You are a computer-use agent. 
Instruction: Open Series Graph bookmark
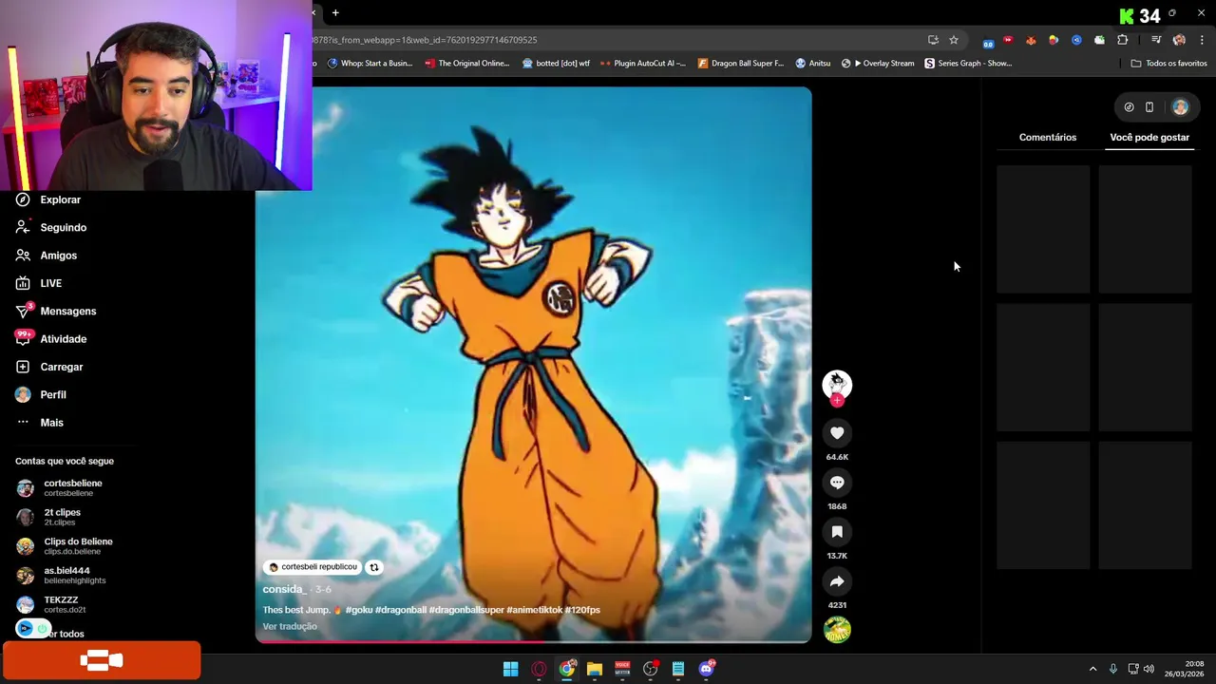tap(969, 64)
